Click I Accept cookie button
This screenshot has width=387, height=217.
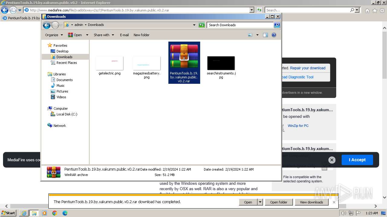point(357,160)
